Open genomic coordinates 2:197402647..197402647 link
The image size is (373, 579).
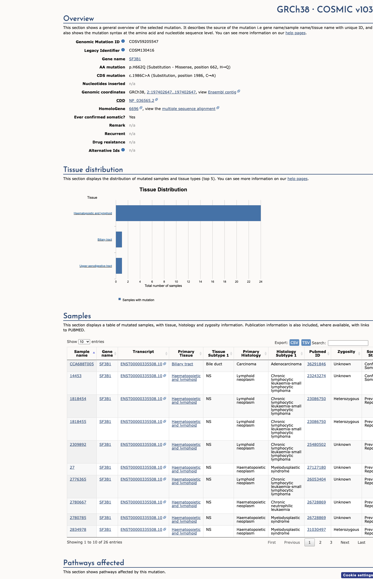click(x=171, y=92)
